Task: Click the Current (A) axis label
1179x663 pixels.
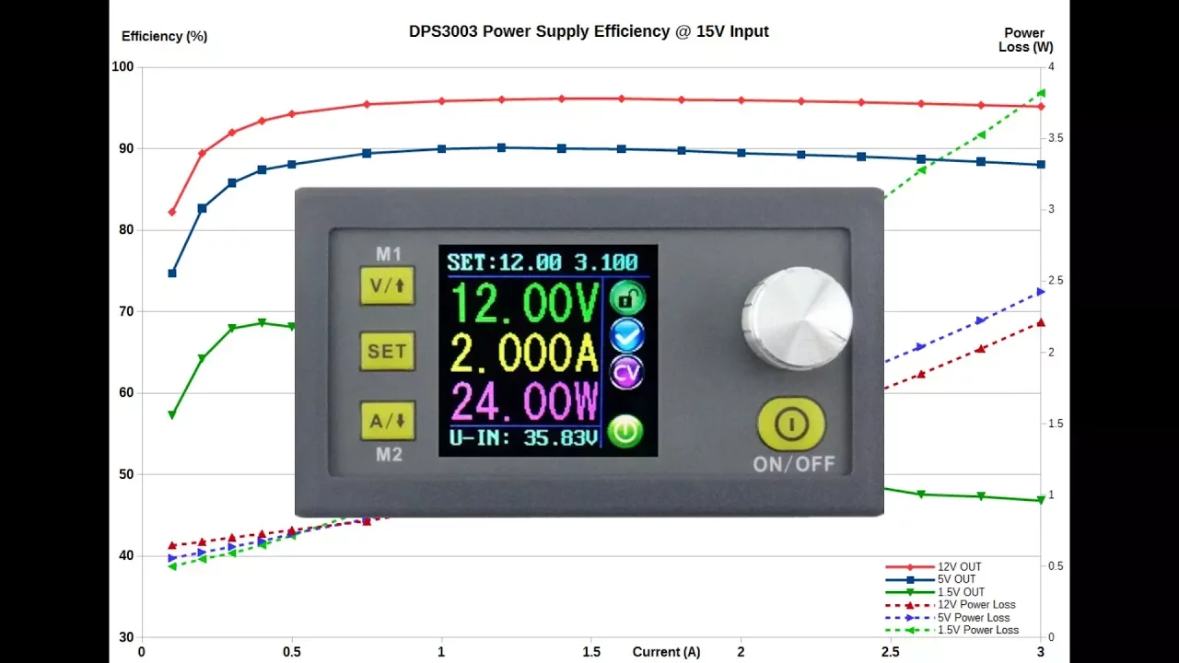Action: click(x=666, y=652)
